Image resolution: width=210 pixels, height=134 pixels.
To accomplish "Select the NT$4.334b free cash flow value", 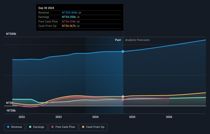I will tap(69, 21).
